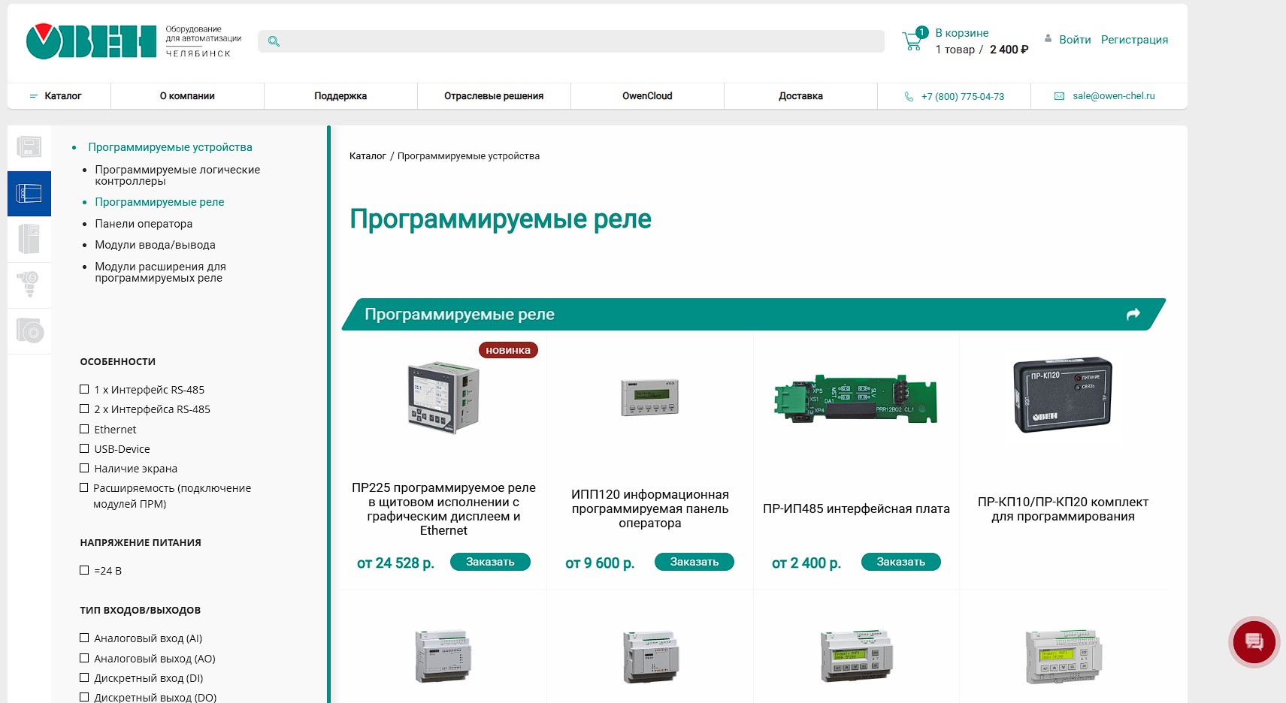Open the О компании menu item
Screen dimensions: 1286x703
[187, 96]
